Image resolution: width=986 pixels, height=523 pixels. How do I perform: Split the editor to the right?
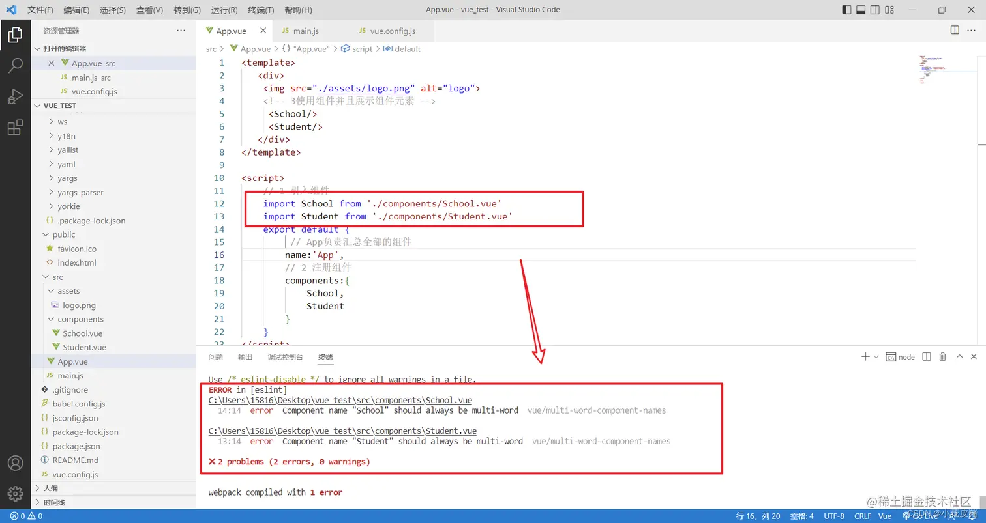point(955,30)
